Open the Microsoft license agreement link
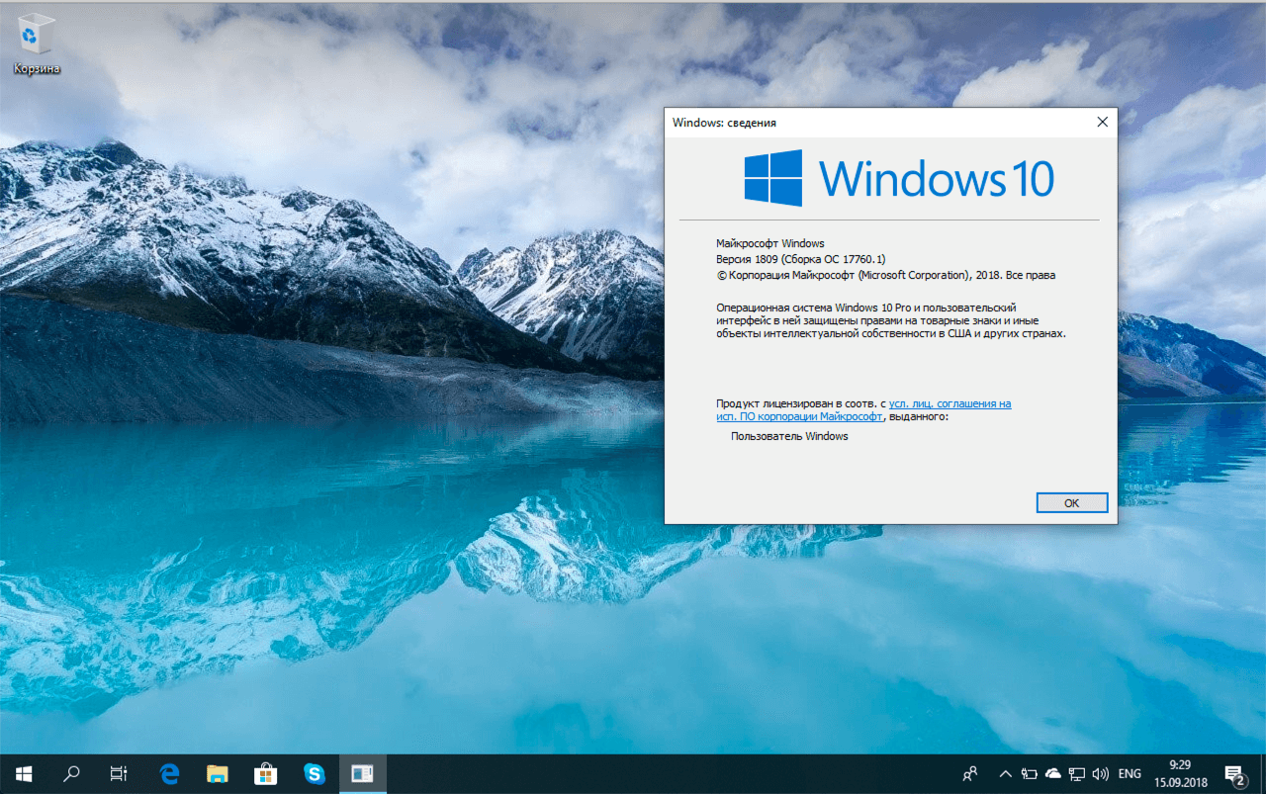The image size is (1266, 794). [949, 403]
